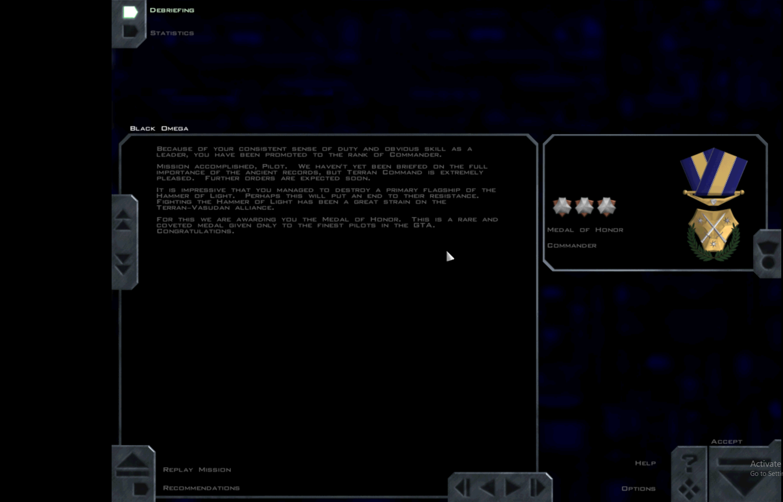Screen dimensions: 783x502
Task: Select the Debriefing tab icon
Action: click(x=130, y=12)
